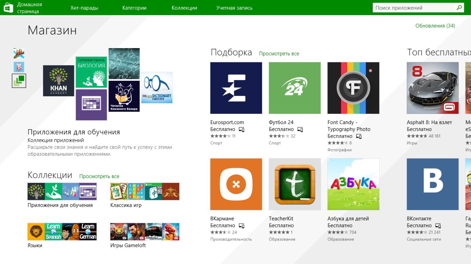Click the Коллекция приложений subtitle
The height and width of the screenshot is (264, 471).
click(x=56, y=140)
